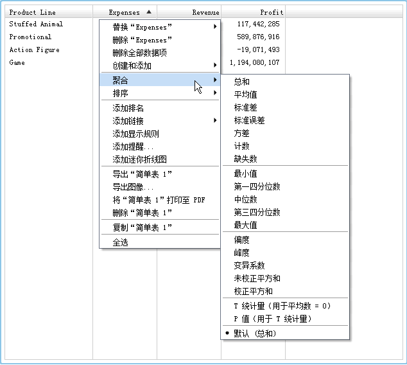Expand the 排序 submenu
This screenshot has height=365, width=407.
tap(160, 93)
